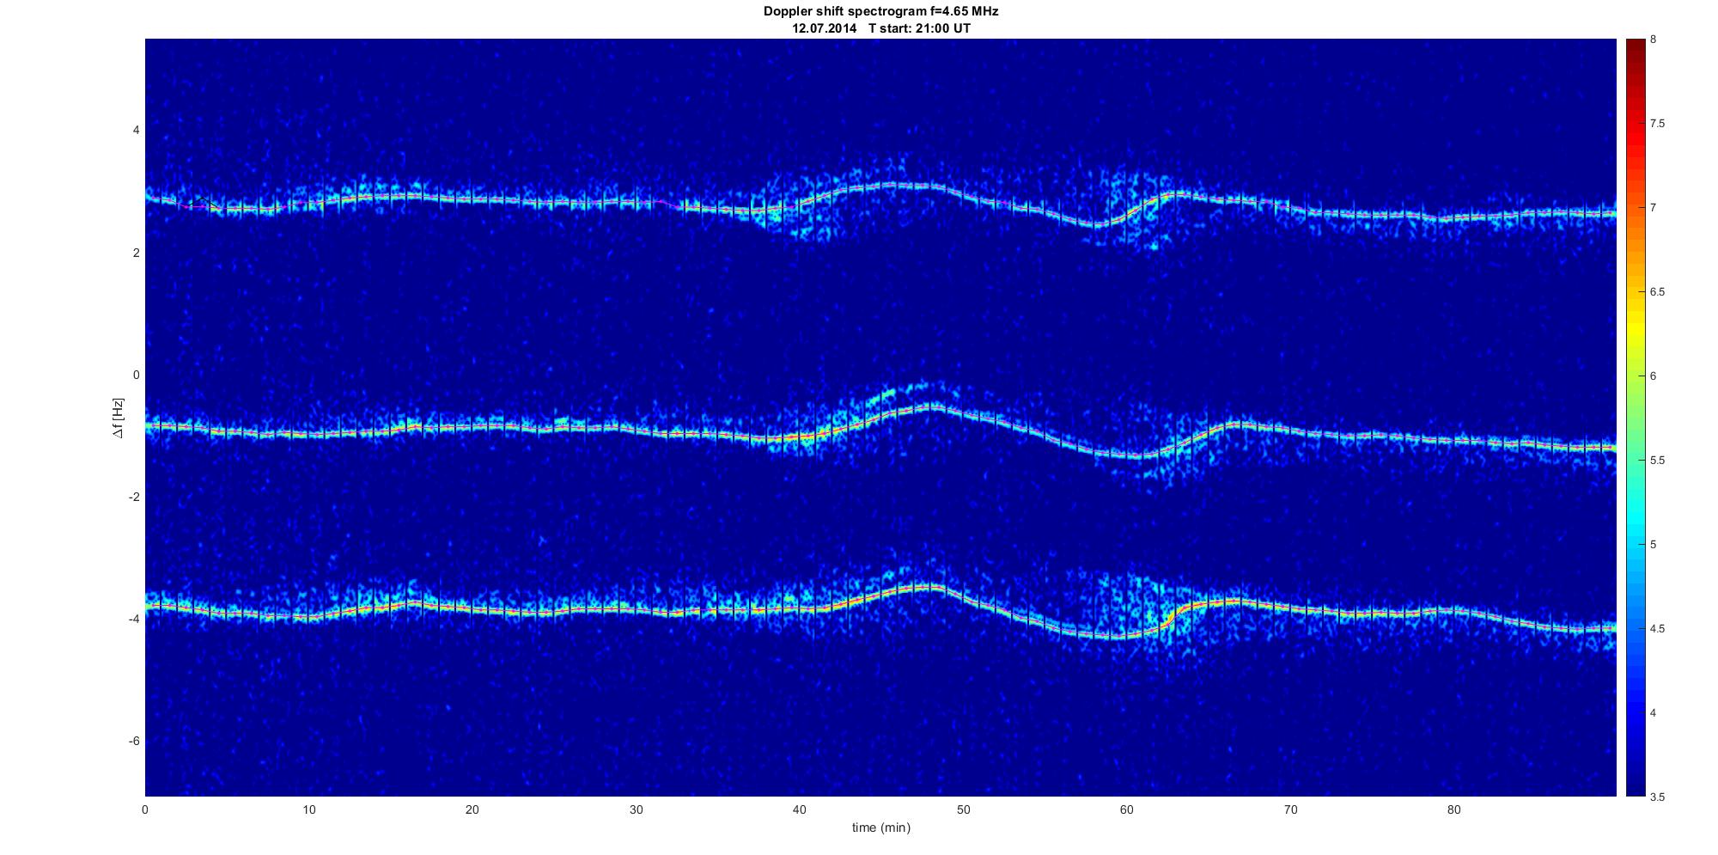Click the x-axis tick label '0'
The height and width of the screenshot is (855, 1718).
coord(145,809)
